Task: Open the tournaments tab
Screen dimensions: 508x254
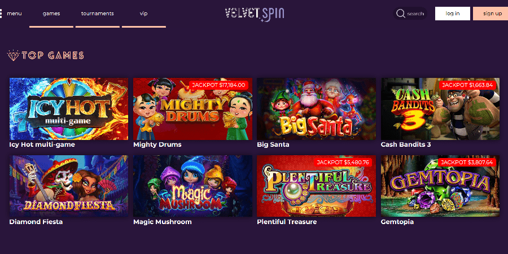Action: click(98, 14)
